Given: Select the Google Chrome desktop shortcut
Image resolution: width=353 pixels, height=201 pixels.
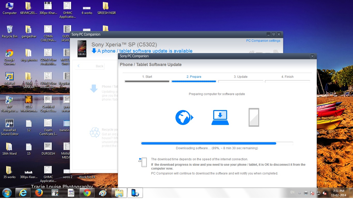Looking at the screenshot, I should pyautogui.click(x=10, y=57).
